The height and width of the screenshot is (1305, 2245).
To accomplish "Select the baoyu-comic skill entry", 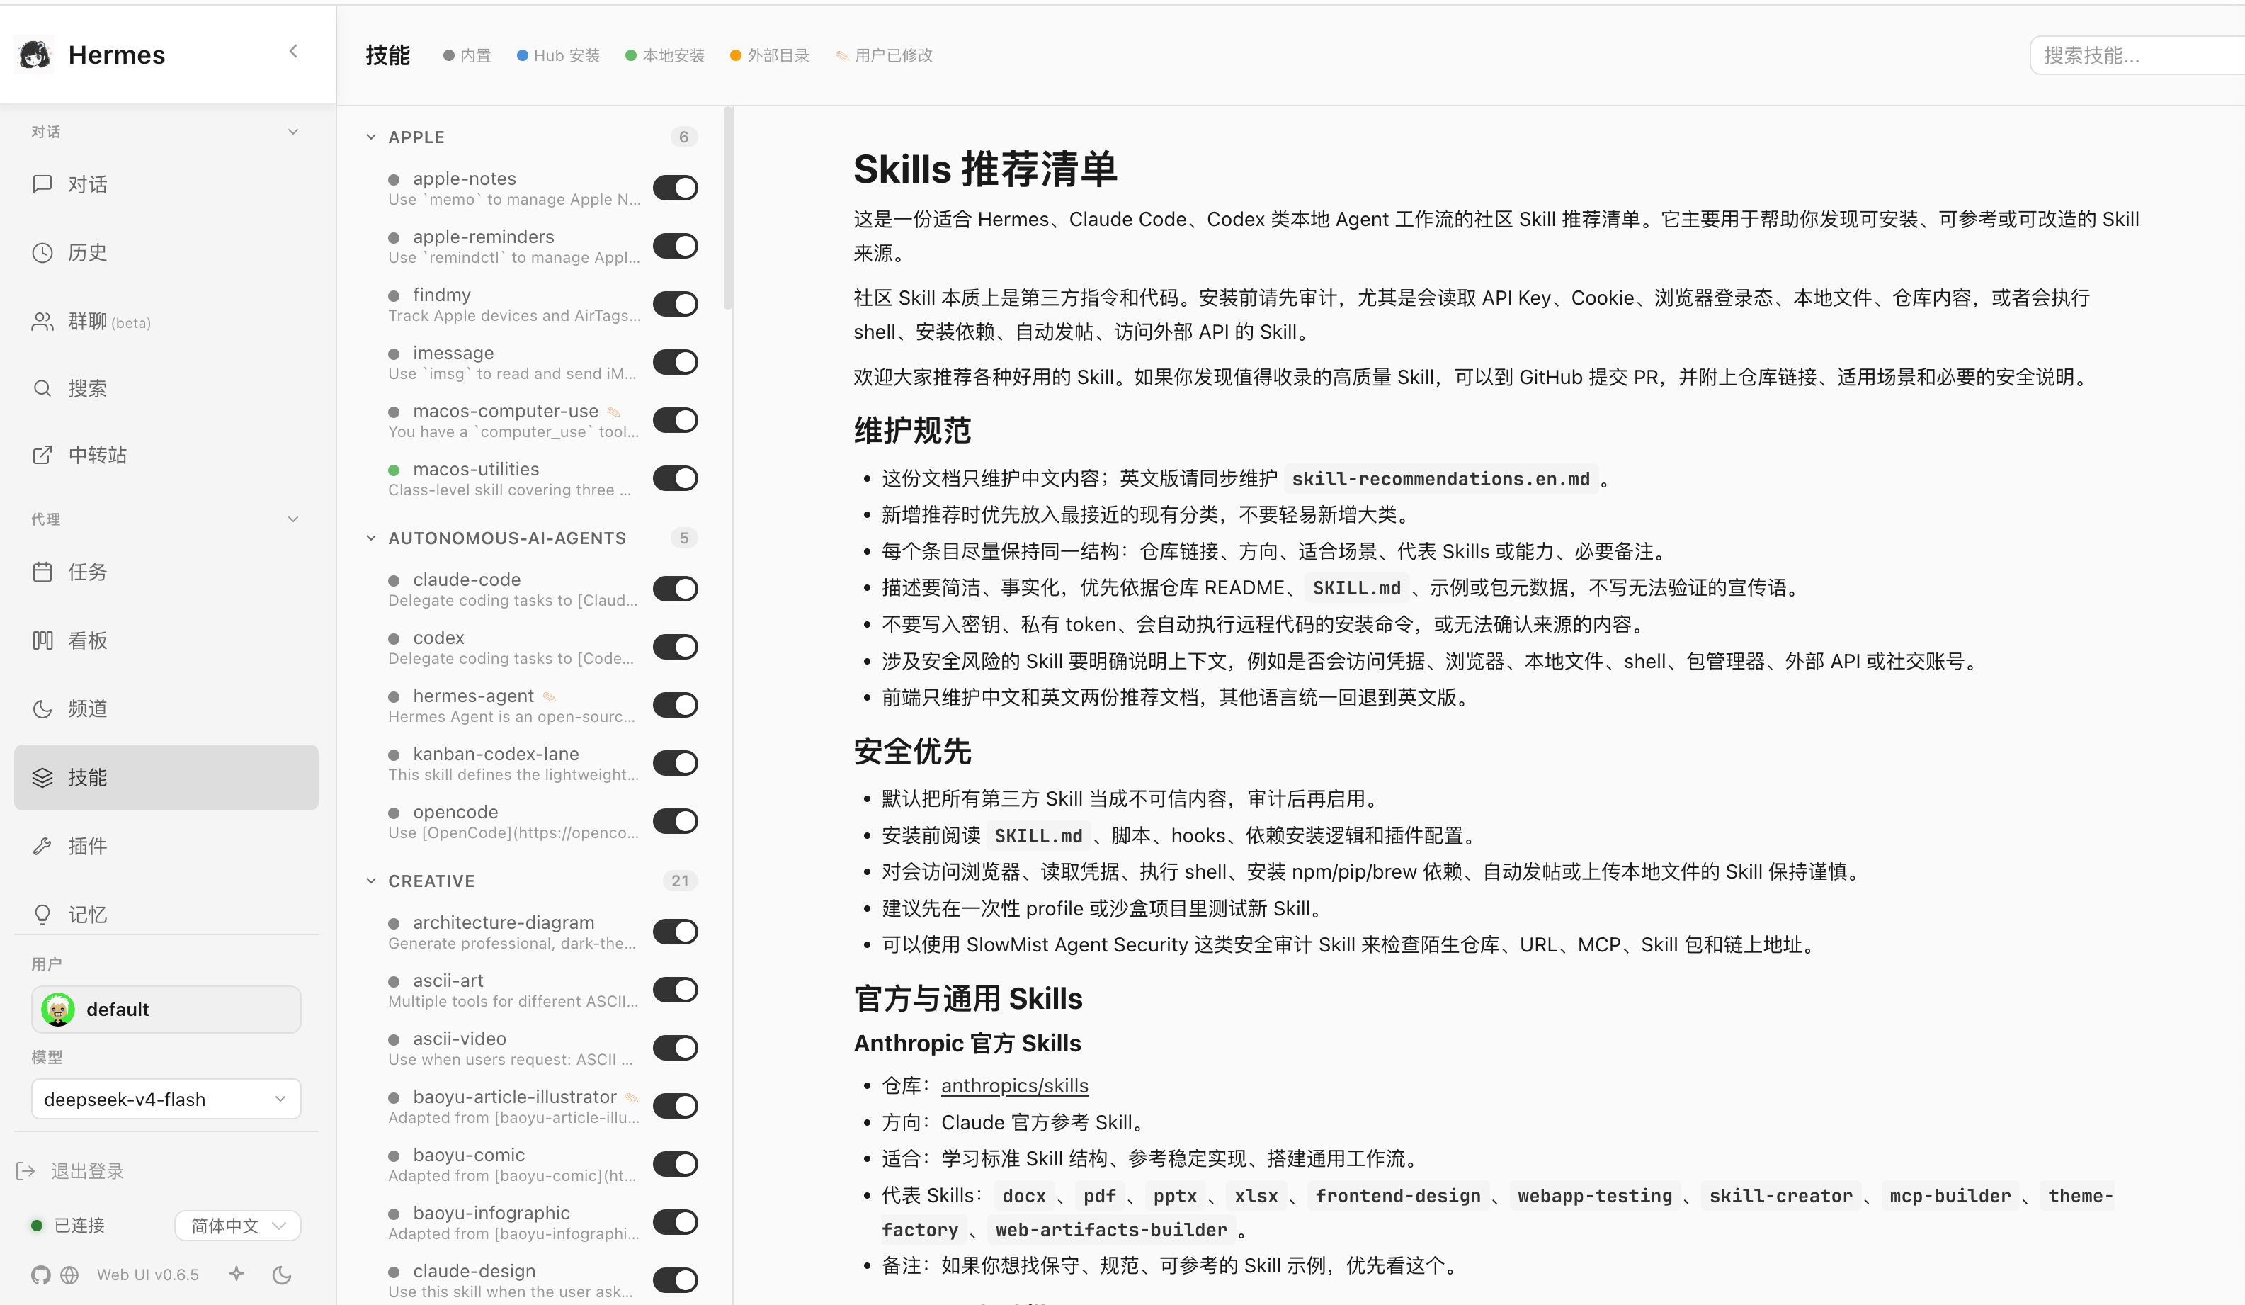I will [x=513, y=1164].
